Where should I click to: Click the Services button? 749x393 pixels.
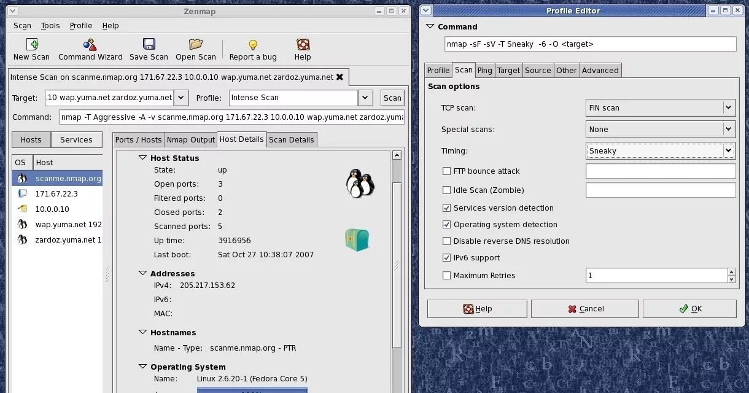(x=76, y=140)
